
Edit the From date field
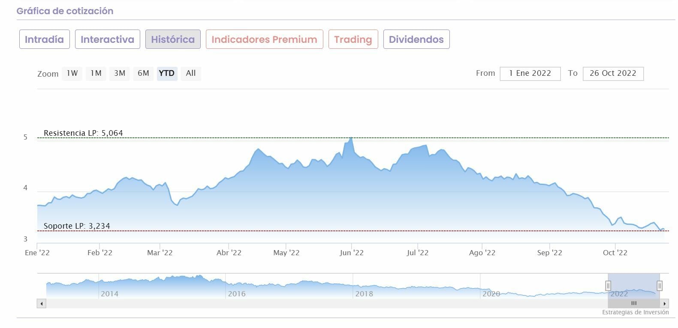(530, 73)
